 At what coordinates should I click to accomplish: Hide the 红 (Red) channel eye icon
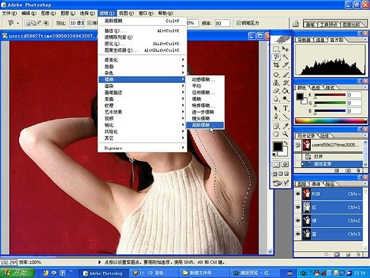(x=298, y=207)
